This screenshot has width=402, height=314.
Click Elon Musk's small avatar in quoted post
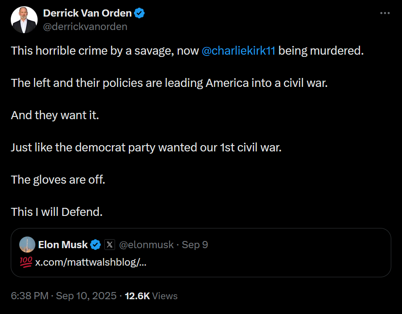point(27,245)
